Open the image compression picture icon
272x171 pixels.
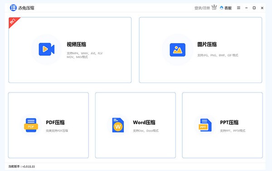[x=177, y=50]
